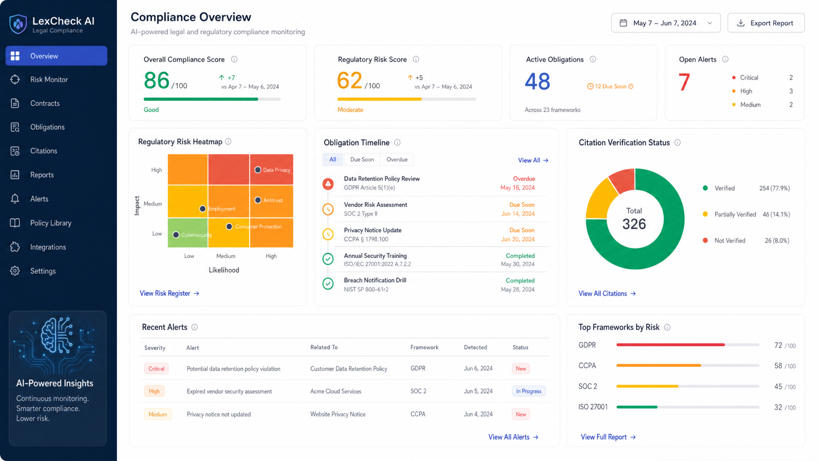This screenshot has height=461, width=820.
Task: Click the SOC 2 risk bar
Action: (x=688, y=386)
